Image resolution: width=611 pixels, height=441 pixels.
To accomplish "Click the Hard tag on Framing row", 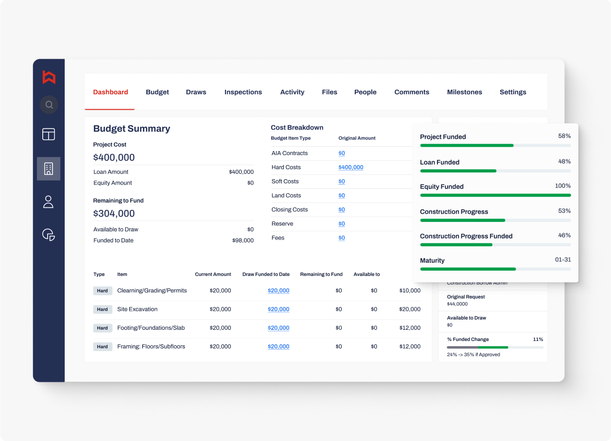I will (103, 347).
